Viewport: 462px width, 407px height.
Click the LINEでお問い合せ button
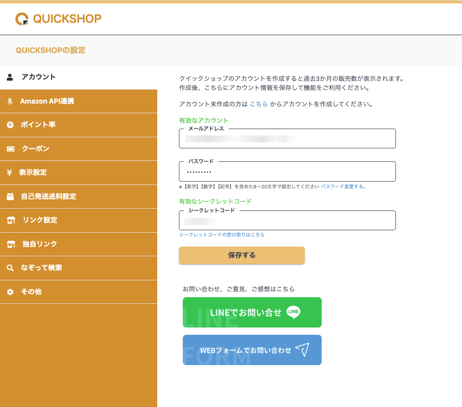[252, 313]
